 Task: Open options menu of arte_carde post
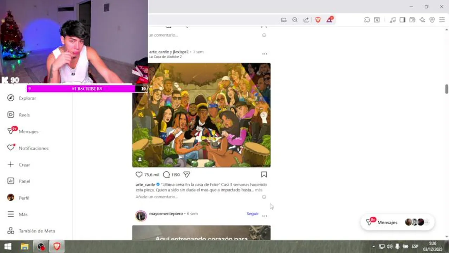click(265, 54)
